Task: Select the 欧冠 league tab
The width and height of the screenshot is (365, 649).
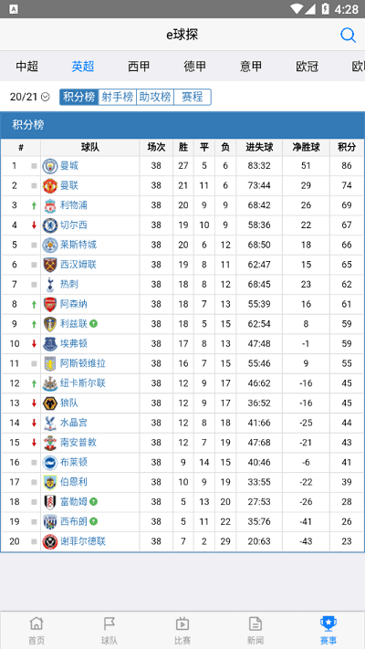Action: click(x=308, y=67)
